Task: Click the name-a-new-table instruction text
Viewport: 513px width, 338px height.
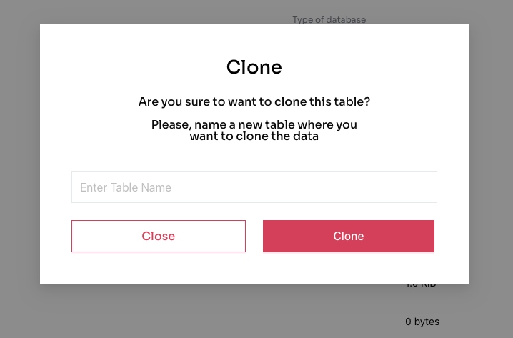Action: tap(254, 131)
